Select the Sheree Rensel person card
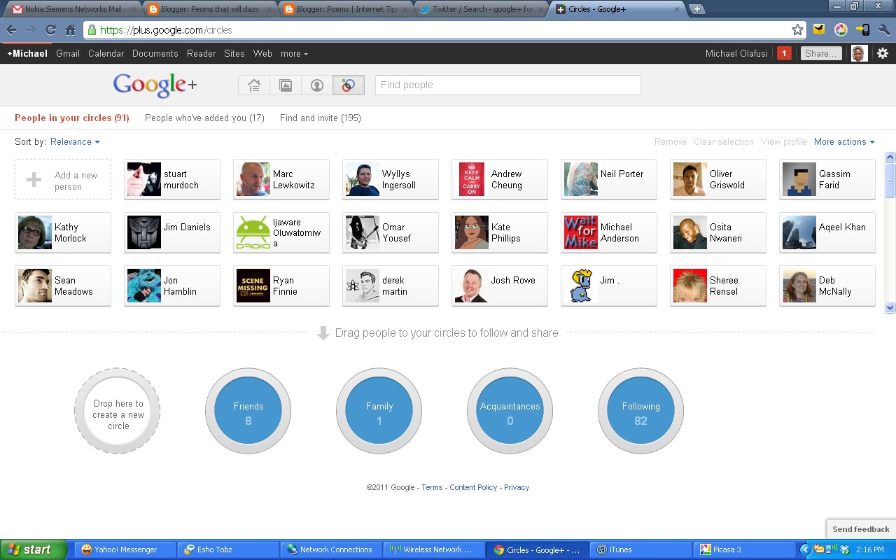 point(718,286)
